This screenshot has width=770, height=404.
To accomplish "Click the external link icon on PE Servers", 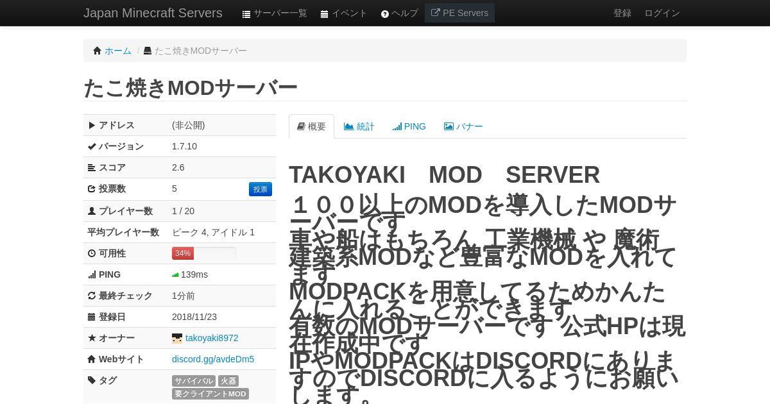I will (x=436, y=12).
